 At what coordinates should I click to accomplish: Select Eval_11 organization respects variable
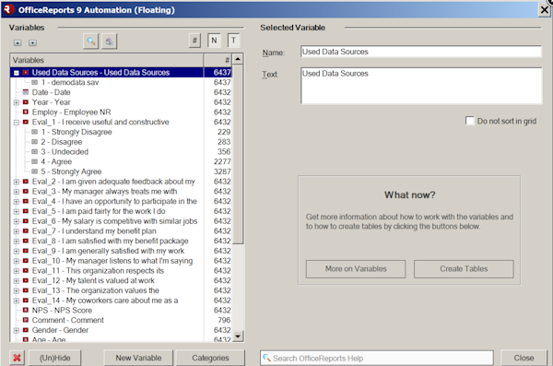click(98, 271)
